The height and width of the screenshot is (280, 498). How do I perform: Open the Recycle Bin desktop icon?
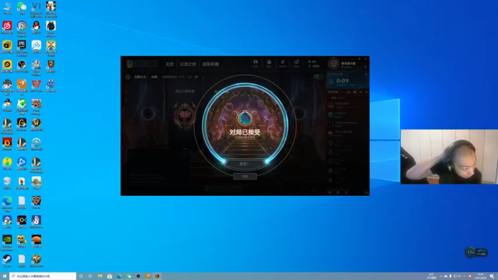(7, 183)
